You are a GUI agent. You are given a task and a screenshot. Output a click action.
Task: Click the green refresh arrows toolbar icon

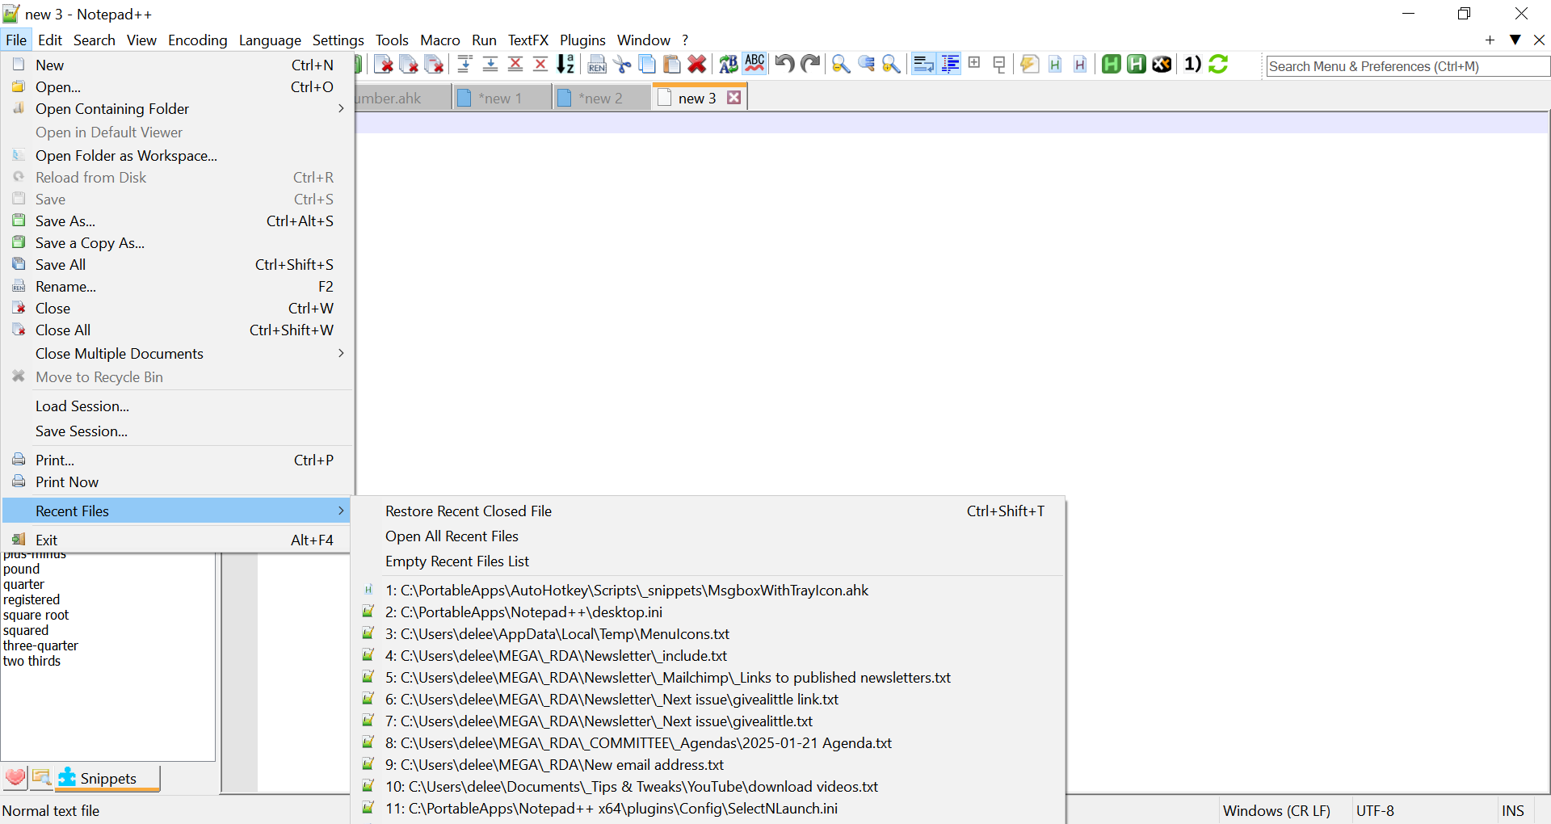pyautogui.click(x=1218, y=64)
